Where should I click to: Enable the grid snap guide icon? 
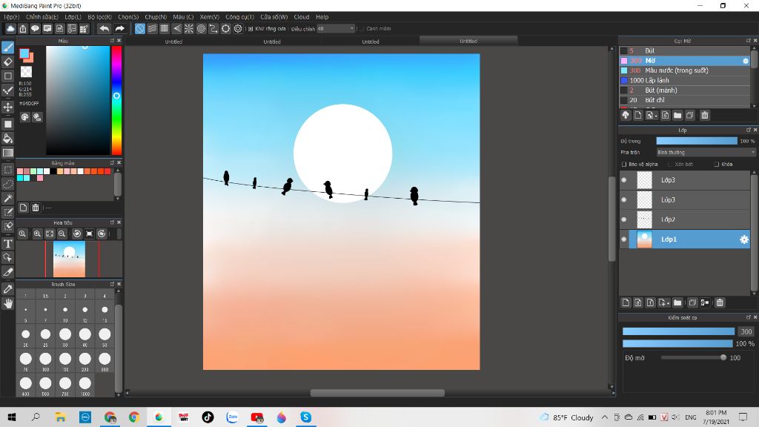[x=164, y=29]
